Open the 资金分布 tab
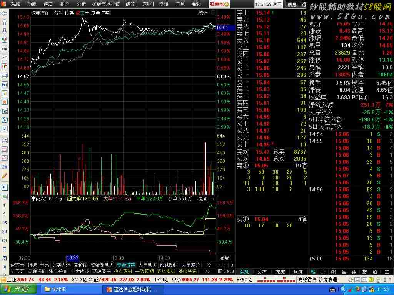Screen dimensions: 394x295 point(58,272)
